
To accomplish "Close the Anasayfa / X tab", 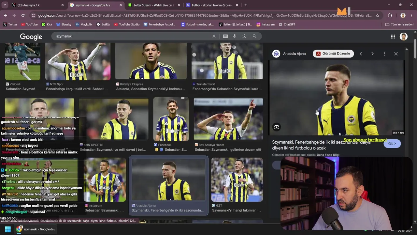I will pos(63,5).
